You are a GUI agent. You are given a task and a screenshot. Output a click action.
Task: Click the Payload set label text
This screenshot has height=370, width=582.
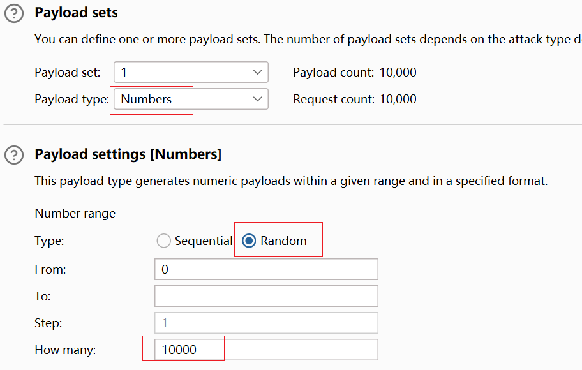(x=67, y=73)
